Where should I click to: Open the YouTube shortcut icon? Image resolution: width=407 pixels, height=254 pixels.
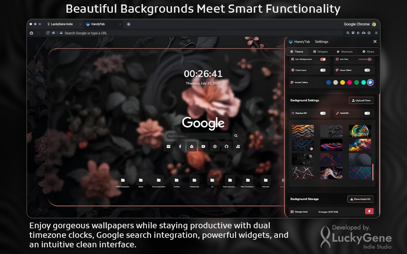[203, 146]
